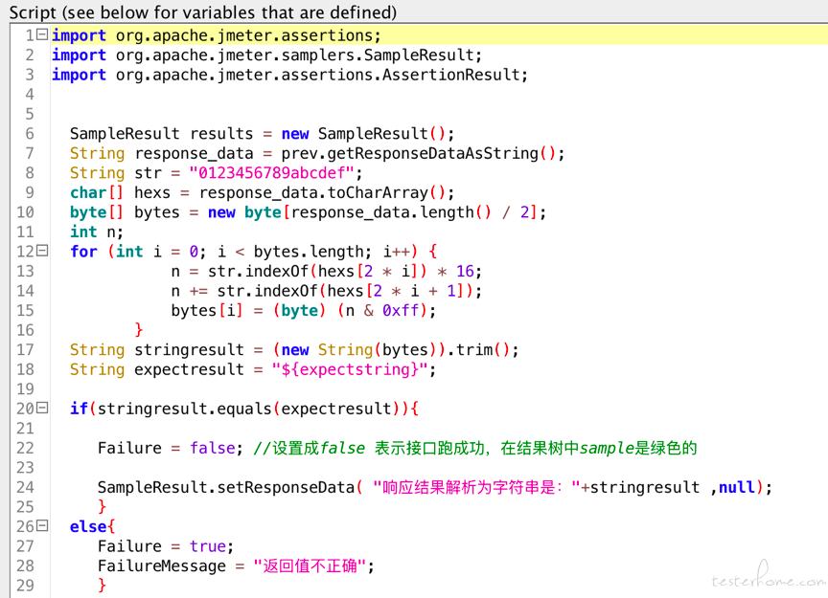Click line 1 import org.apache.jmeter.assertions
The height and width of the screenshot is (598, 828).
pos(216,35)
